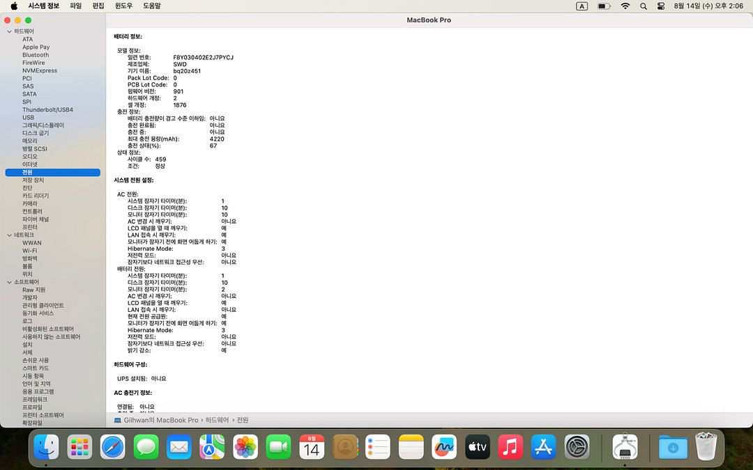Image resolution: width=753 pixels, height=470 pixels.
Task: Select USB in sidebar
Action: pyautogui.click(x=29, y=118)
